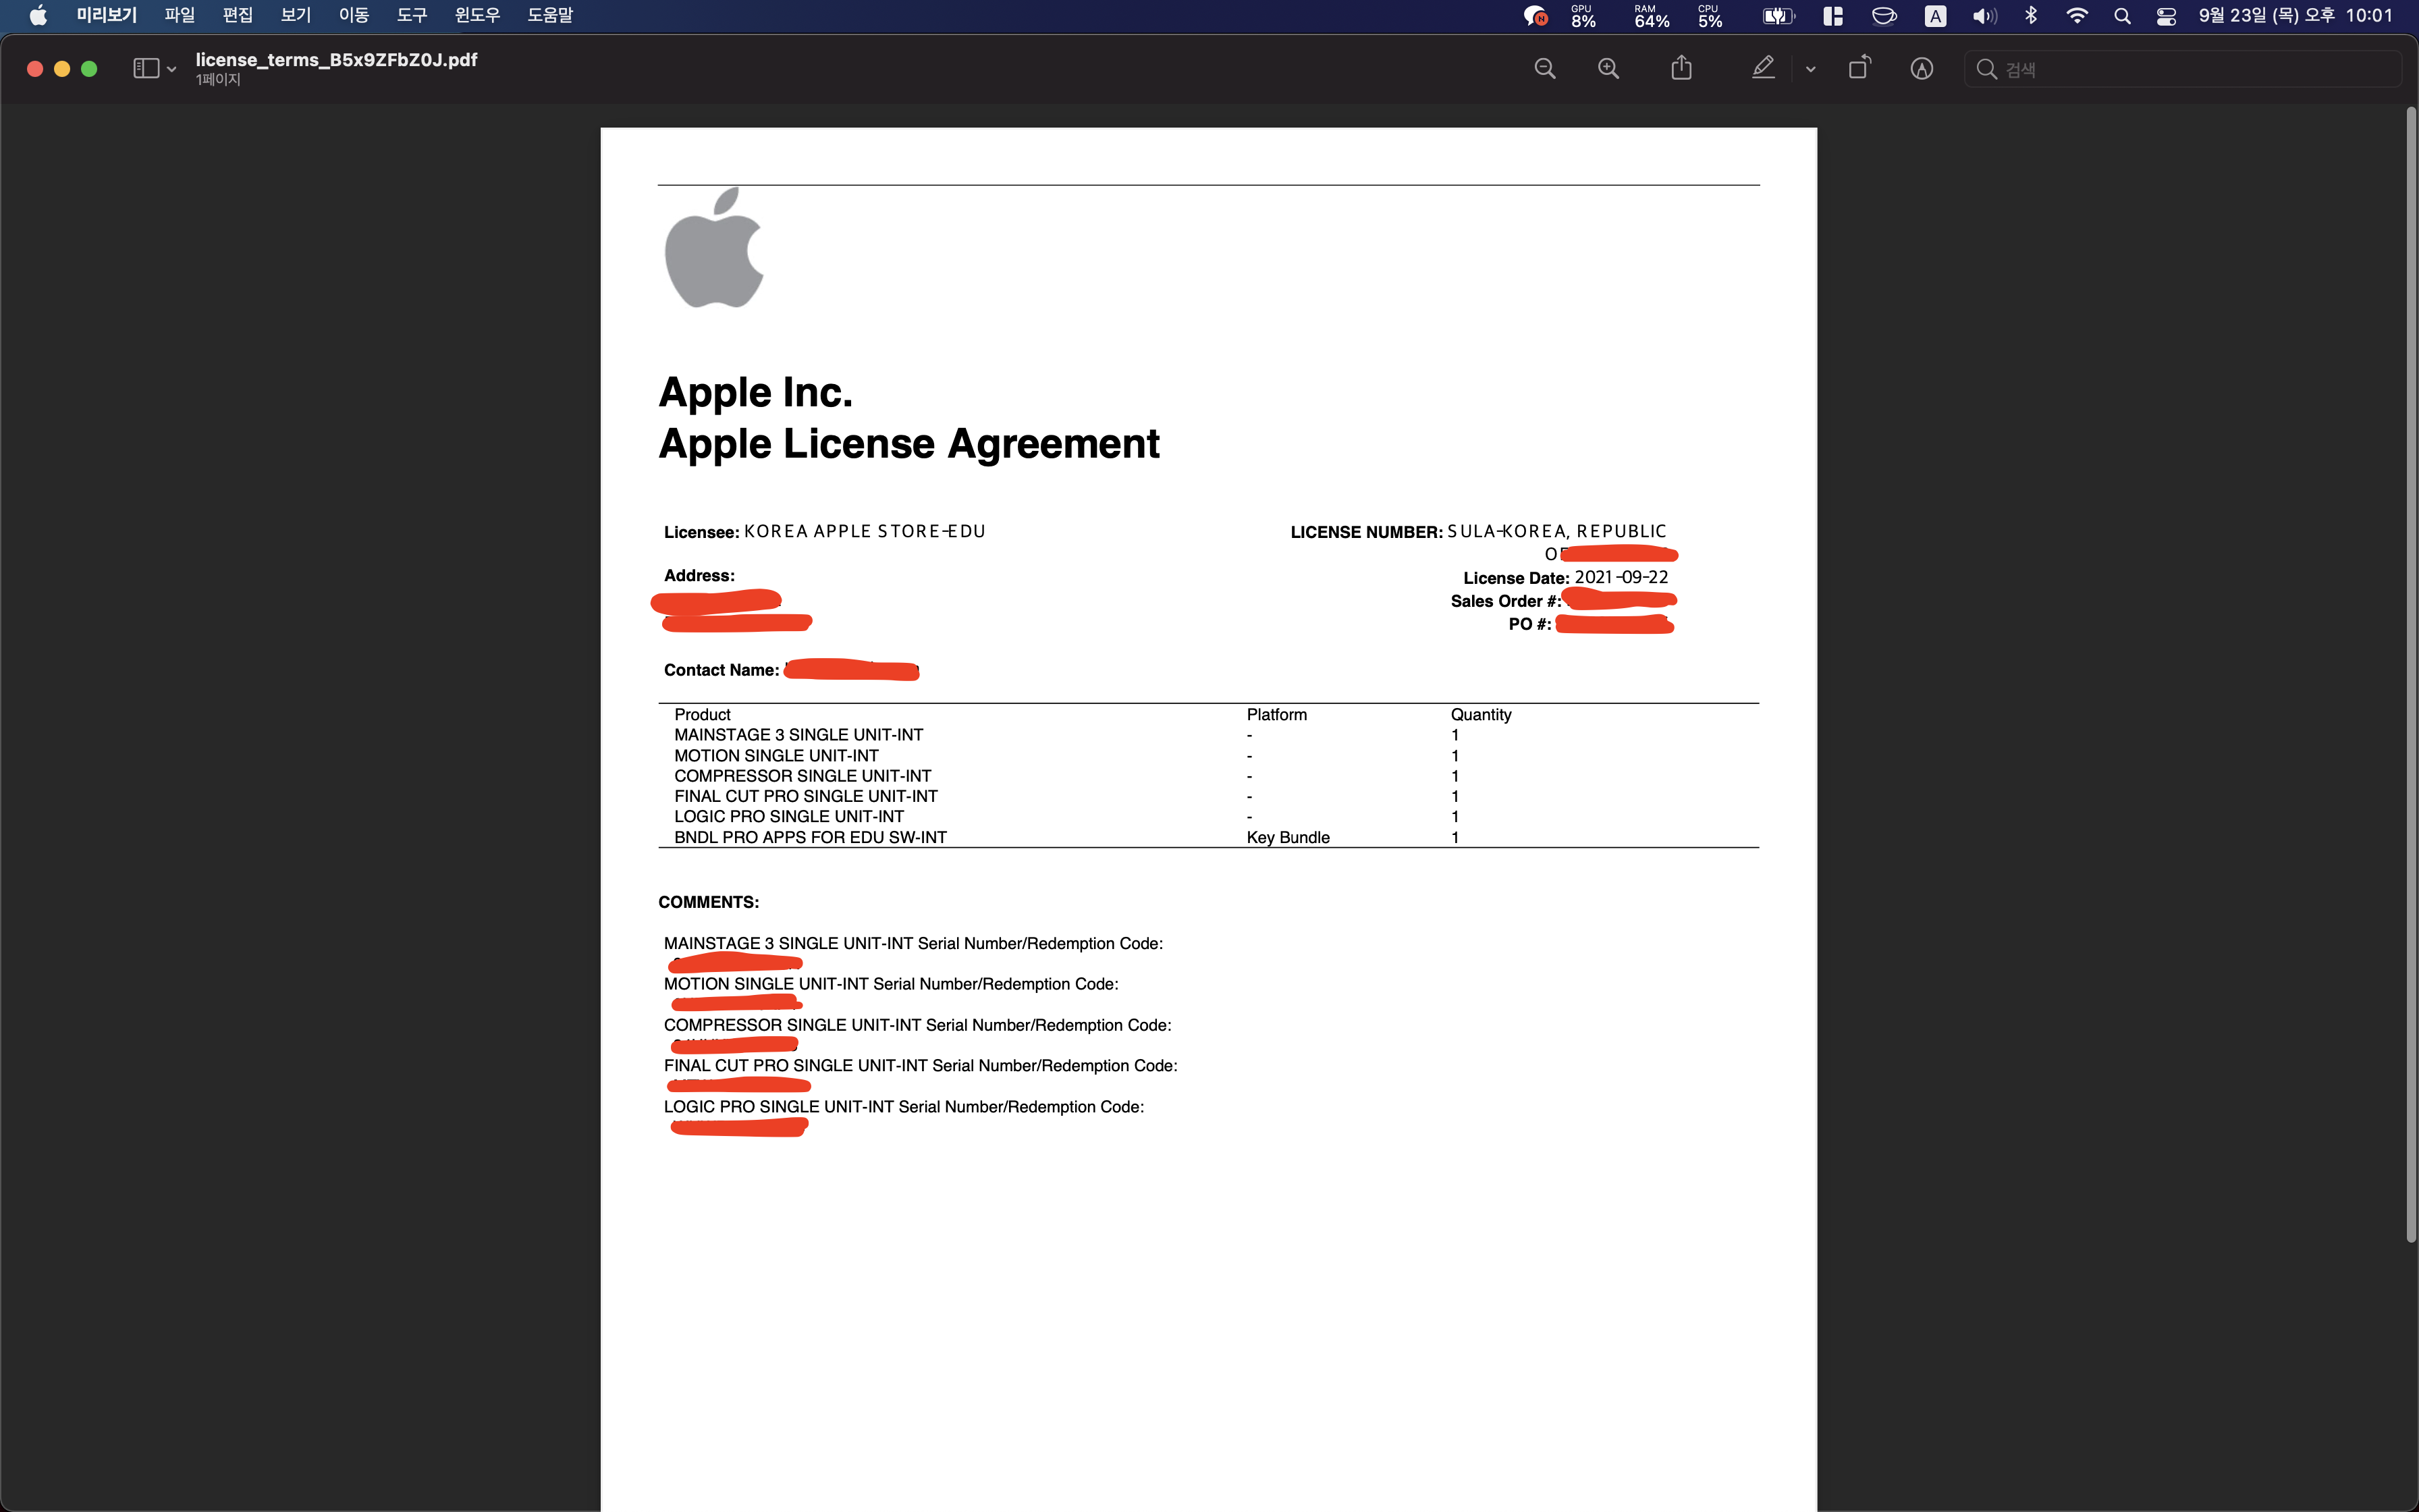The width and height of the screenshot is (2419, 1512).
Task: Click the window layout icon in menu bar
Action: pyautogui.click(x=1833, y=16)
